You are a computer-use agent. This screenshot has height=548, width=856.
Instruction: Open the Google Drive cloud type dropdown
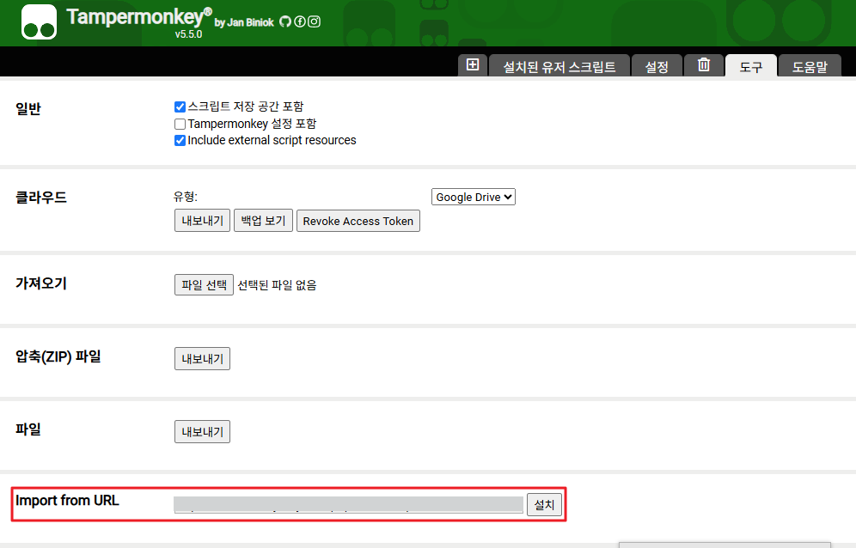(x=474, y=197)
